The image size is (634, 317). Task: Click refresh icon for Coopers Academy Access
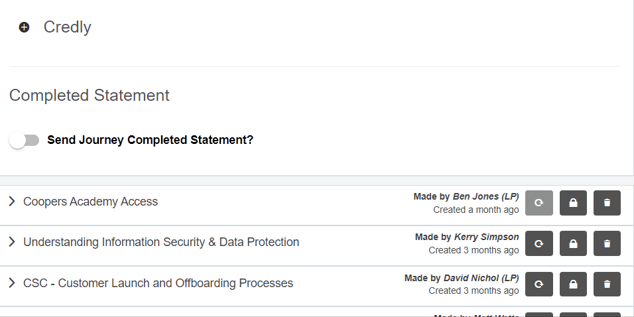539,203
